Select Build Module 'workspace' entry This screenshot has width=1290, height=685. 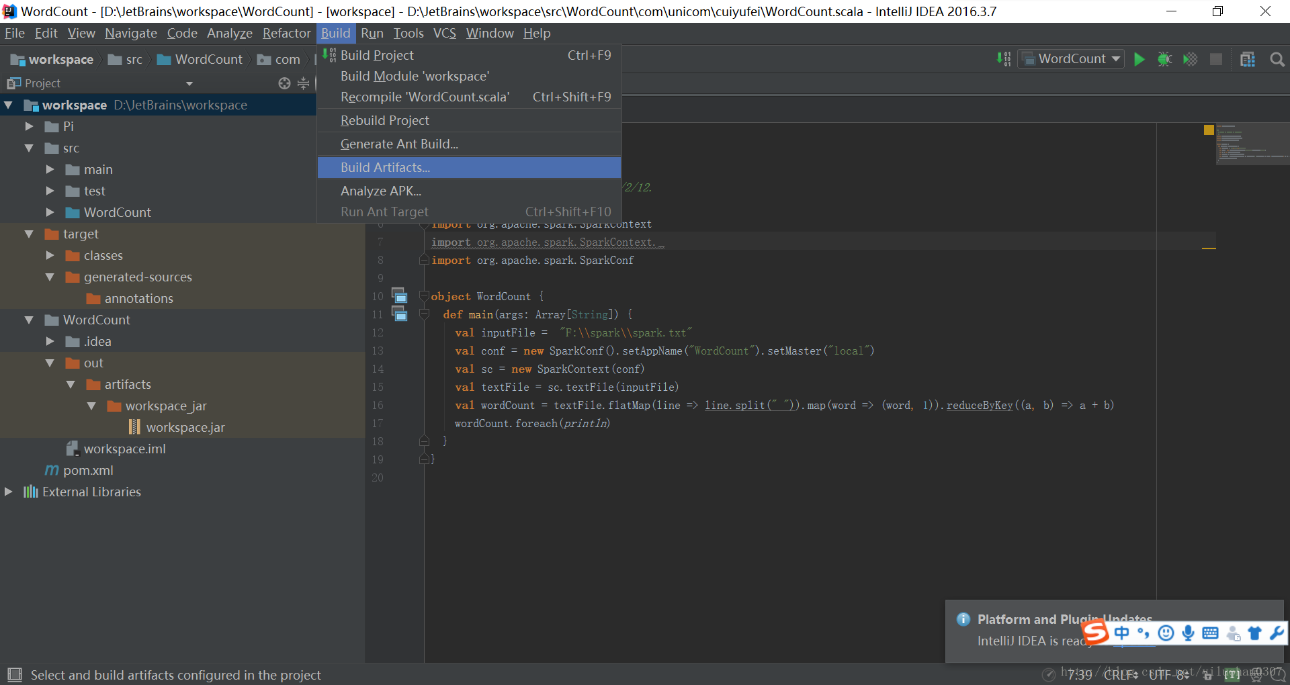click(x=469, y=76)
